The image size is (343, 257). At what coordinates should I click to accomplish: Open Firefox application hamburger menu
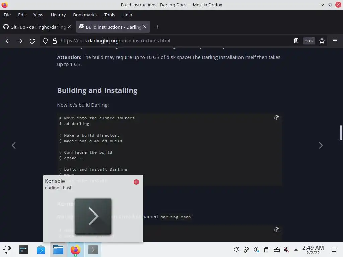coord(335,41)
